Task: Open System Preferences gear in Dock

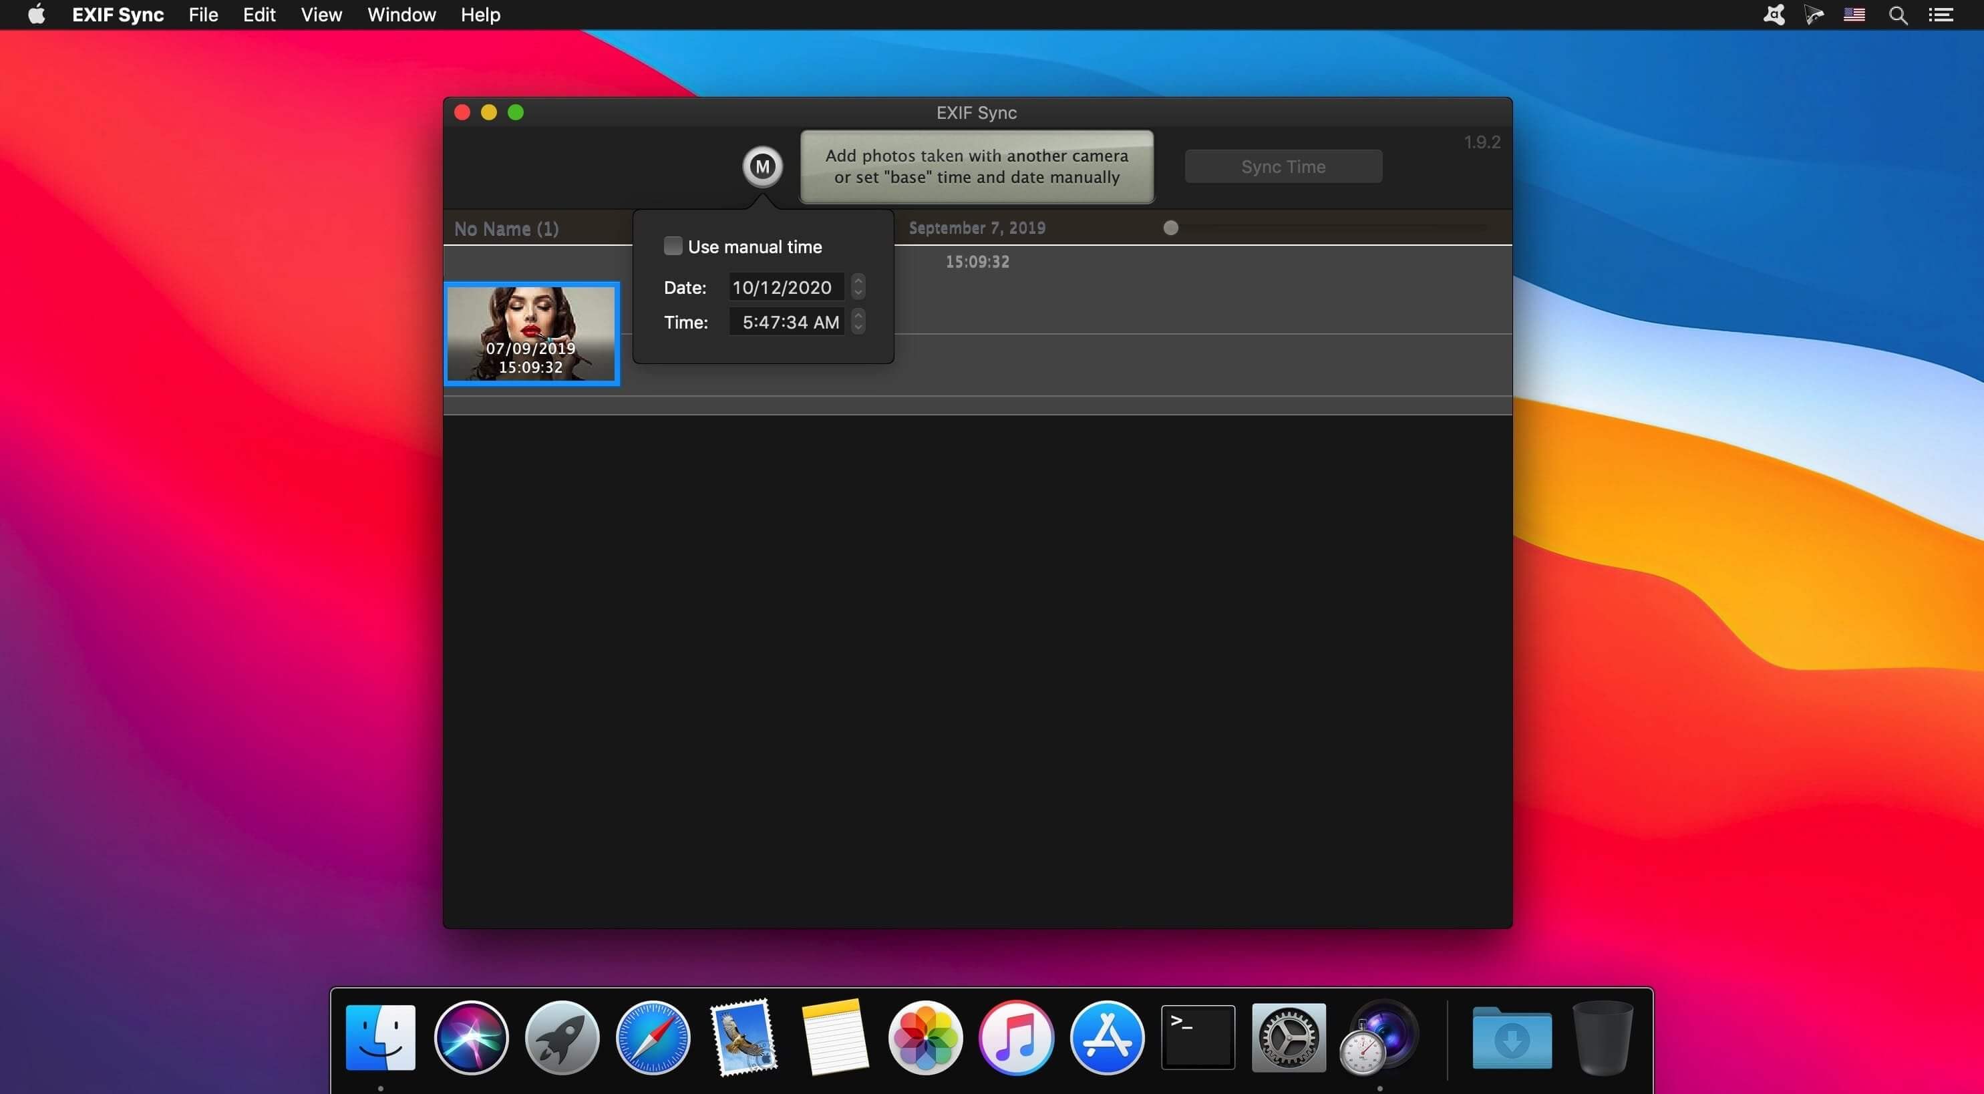Action: pyautogui.click(x=1288, y=1037)
